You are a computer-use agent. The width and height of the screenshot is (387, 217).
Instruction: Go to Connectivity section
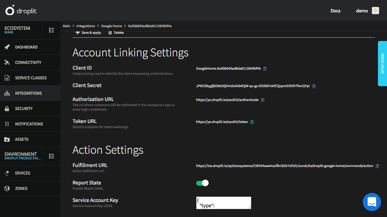click(30, 62)
